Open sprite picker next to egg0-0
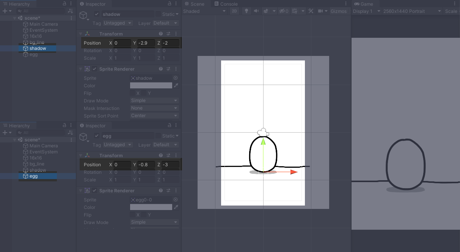The image size is (460, 252). pyautogui.click(x=176, y=199)
